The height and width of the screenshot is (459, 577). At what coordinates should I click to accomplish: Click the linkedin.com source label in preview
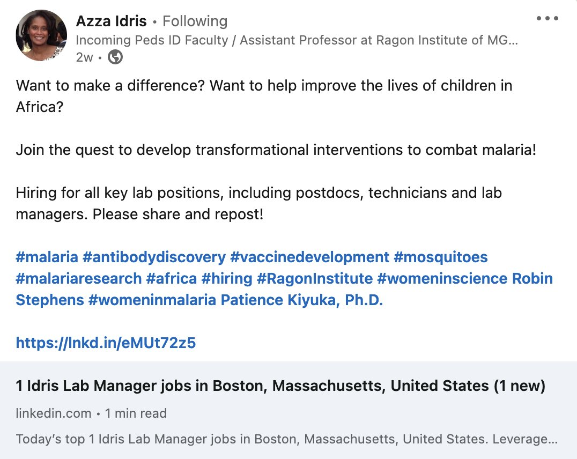tap(54, 413)
